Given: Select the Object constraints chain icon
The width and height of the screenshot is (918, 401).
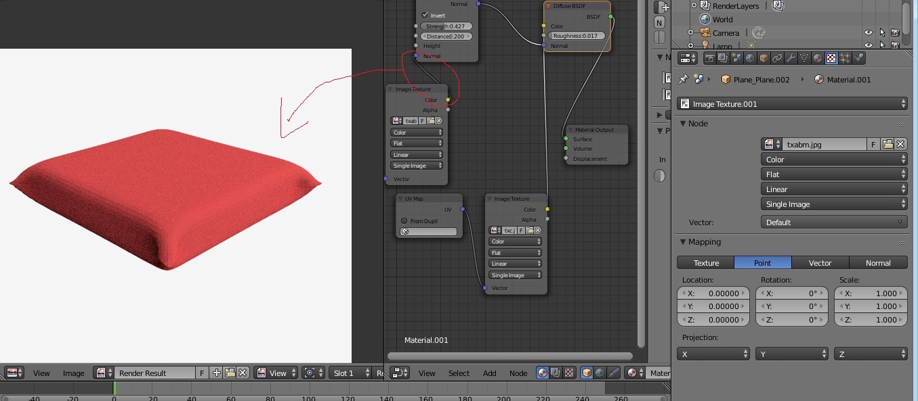Looking at the screenshot, I should (x=777, y=58).
